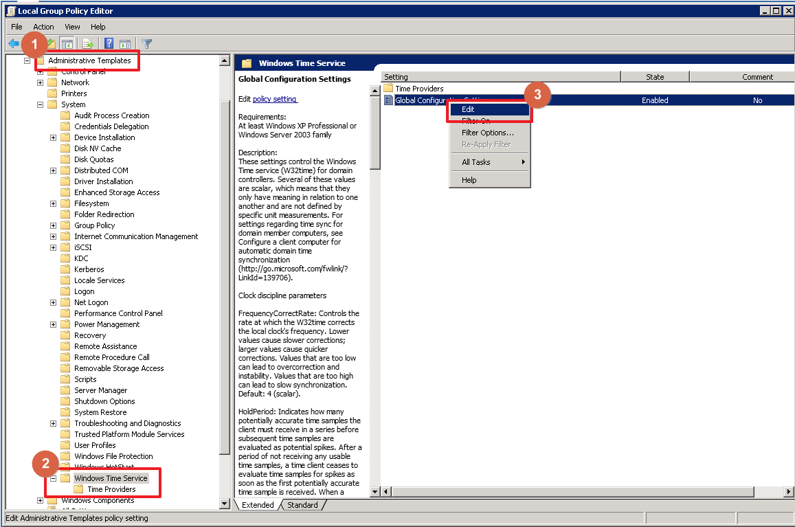This screenshot has width=795, height=527.
Task: Select the Windows File Protection tree item
Action: (113, 456)
